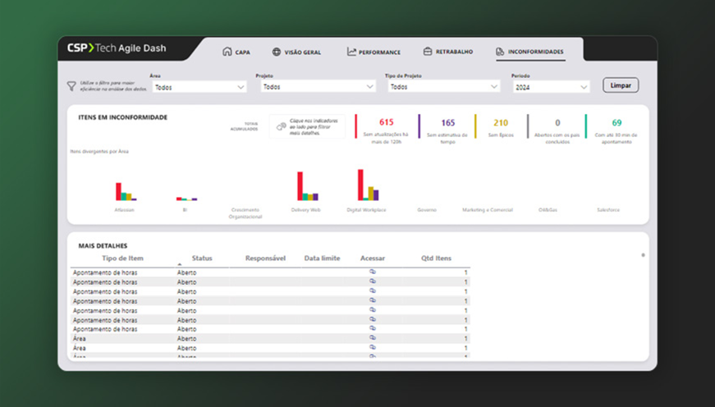Open the Área dropdown filter
Image resolution: width=715 pixels, height=407 pixels.
[x=199, y=87]
